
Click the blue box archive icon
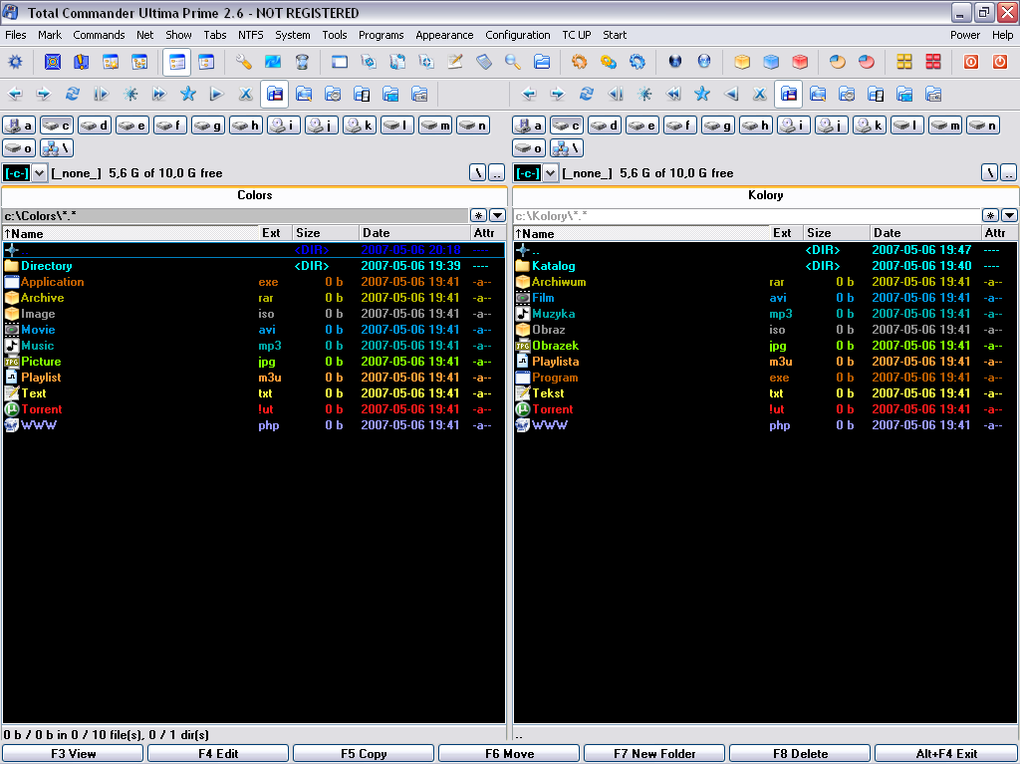[771, 62]
